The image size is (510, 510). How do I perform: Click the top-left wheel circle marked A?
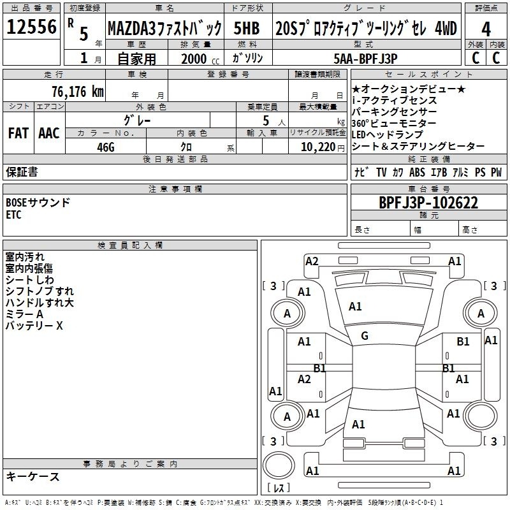coord(287,313)
